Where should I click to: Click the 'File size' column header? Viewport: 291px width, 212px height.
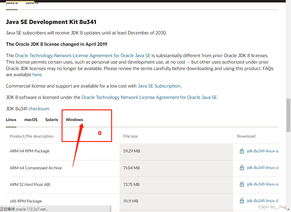click(x=131, y=136)
